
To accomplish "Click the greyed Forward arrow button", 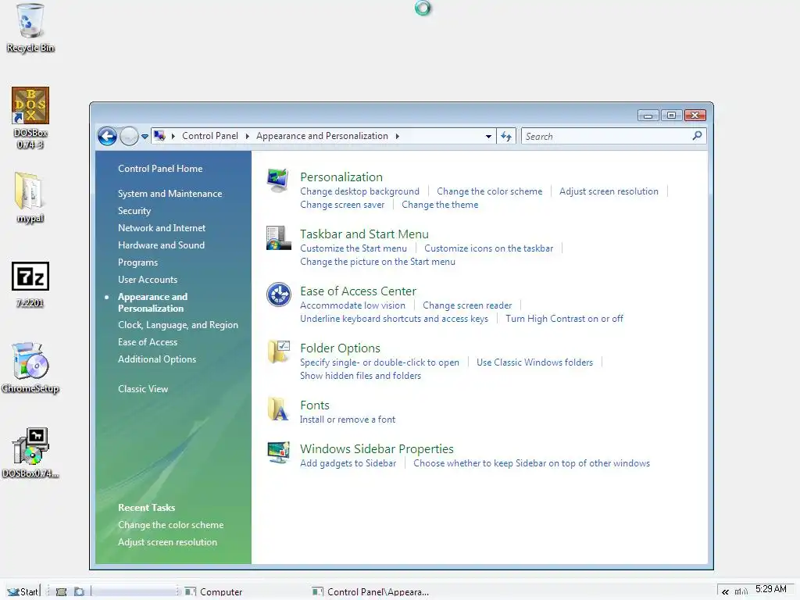I will click(129, 136).
